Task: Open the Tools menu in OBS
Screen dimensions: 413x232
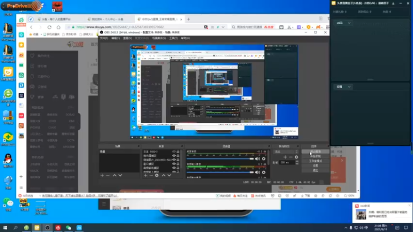Action: [173, 38]
